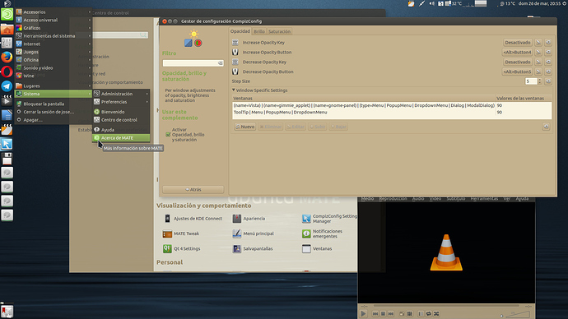This screenshot has height=319, width=568.
Task: Click the Atrás button
Action: pos(193,190)
